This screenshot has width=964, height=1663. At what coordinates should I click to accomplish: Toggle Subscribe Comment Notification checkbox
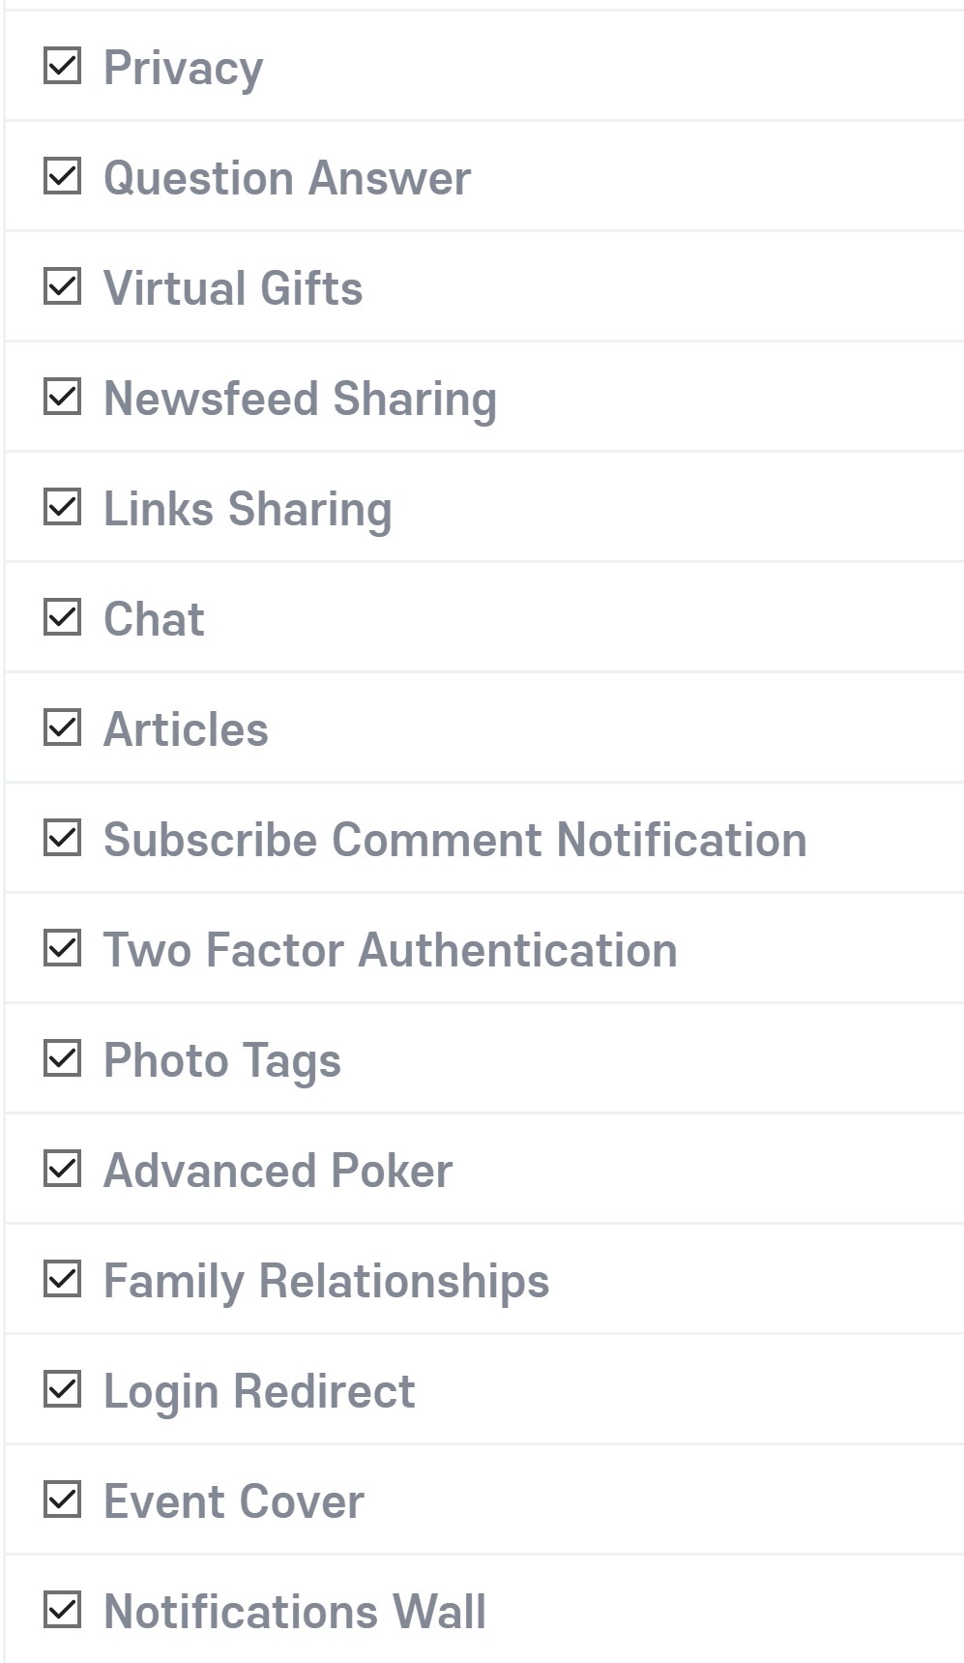tap(62, 839)
